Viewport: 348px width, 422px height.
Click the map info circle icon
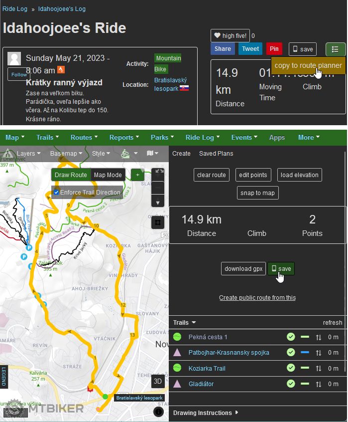point(158,412)
